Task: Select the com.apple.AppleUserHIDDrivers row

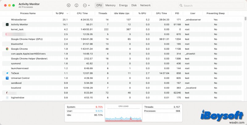Action: tap(122, 54)
